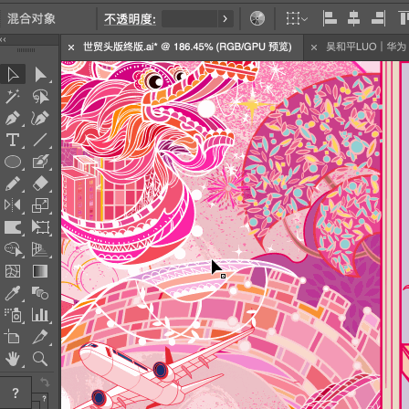Viewport: 409px width, 409px height.
Task: Open the 不透明度 opacity panel link
Action: click(x=130, y=19)
